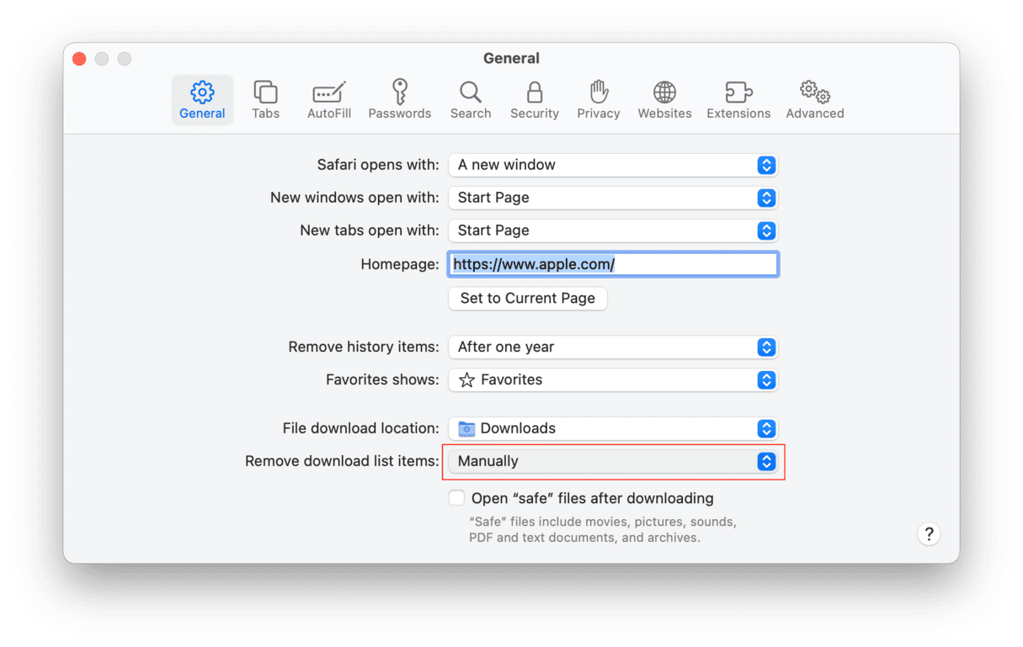Open the Extensions puzzle piece tab
Viewport: 1023px width, 647px height.
738,100
